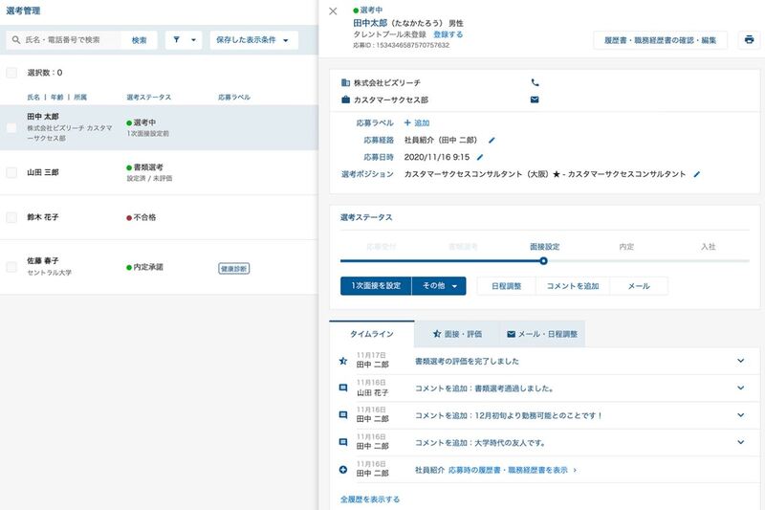Image resolution: width=765 pixels, height=510 pixels.
Task: Close the candidate detail panel
Action: point(333,11)
